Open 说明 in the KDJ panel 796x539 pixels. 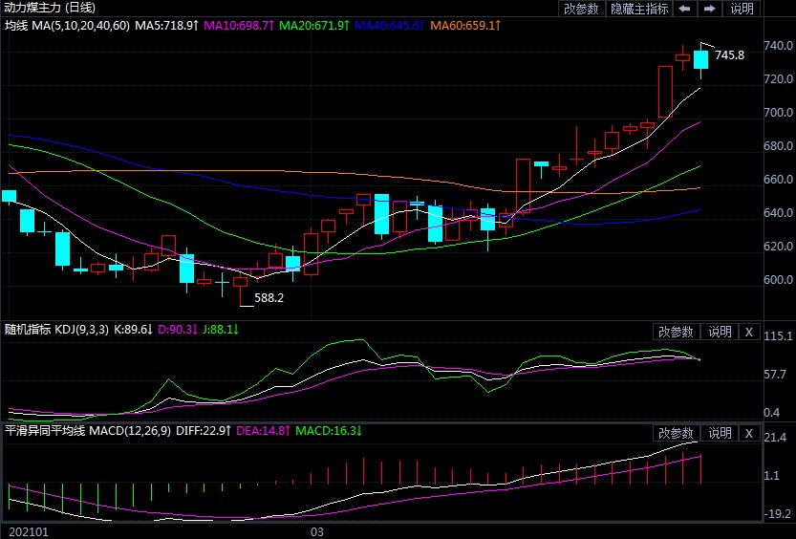719,332
